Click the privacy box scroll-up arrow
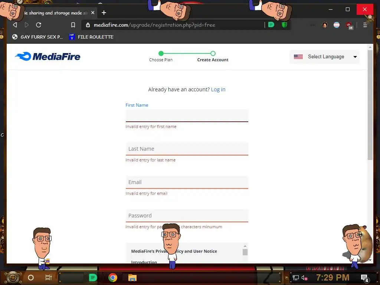Screen dimensions: 380x285 (x=245, y=246)
